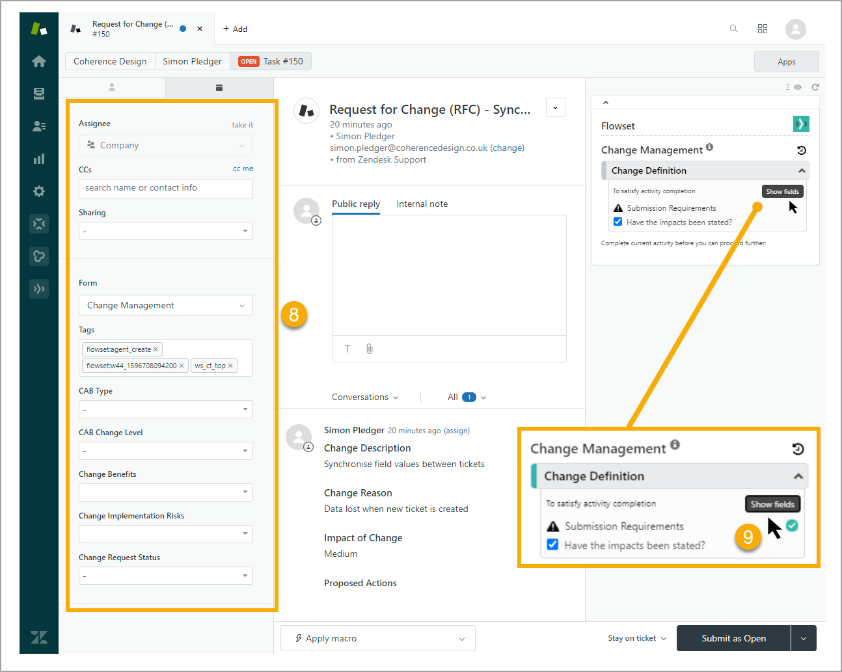
Task: Select the Simon Pledger breadcrumb tab
Action: pyautogui.click(x=192, y=61)
